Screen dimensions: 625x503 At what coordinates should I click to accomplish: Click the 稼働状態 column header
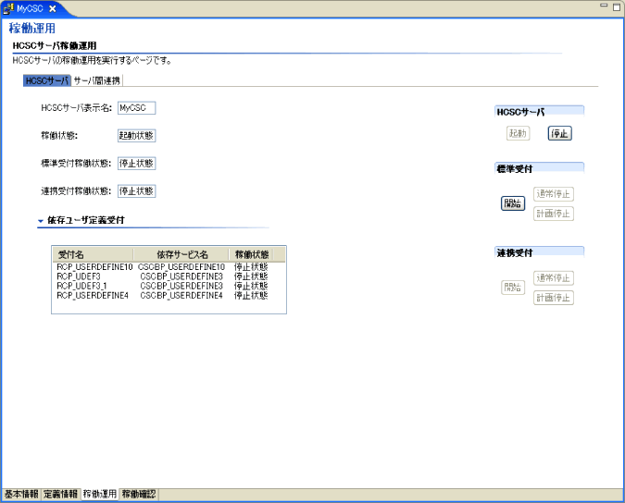pos(251,254)
